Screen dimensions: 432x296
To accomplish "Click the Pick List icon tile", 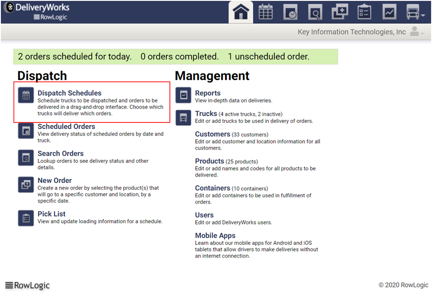I will [x=26, y=218].
